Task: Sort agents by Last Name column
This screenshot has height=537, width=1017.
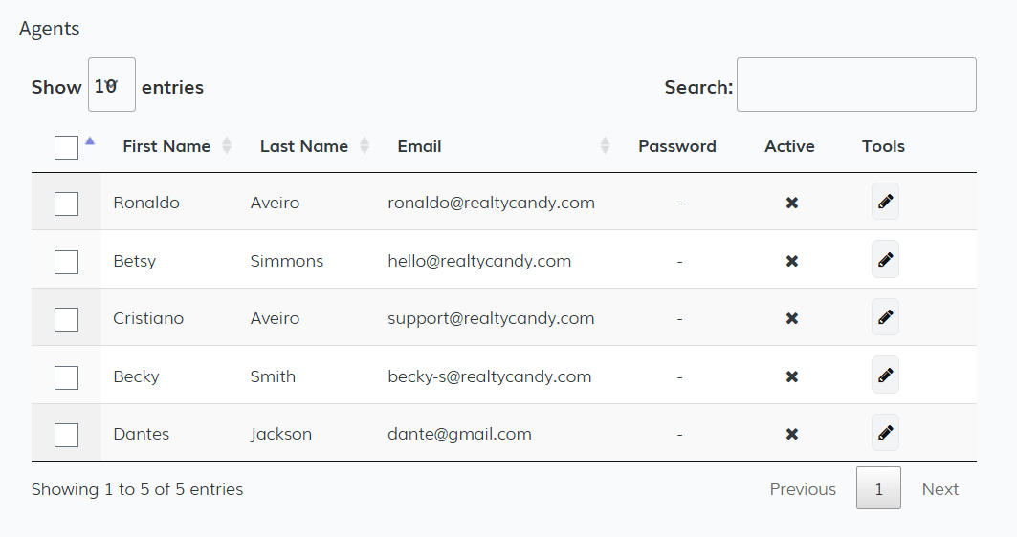Action: coord(304,146)
